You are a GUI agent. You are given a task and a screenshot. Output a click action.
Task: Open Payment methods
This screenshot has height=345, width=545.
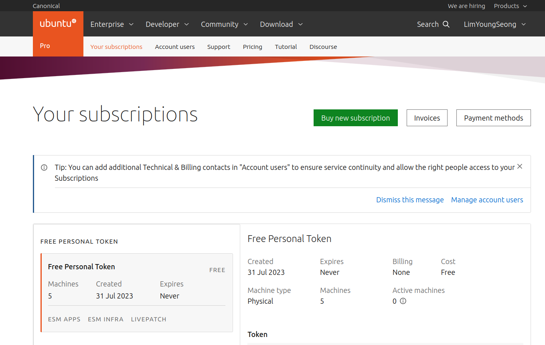pos(494,118)
